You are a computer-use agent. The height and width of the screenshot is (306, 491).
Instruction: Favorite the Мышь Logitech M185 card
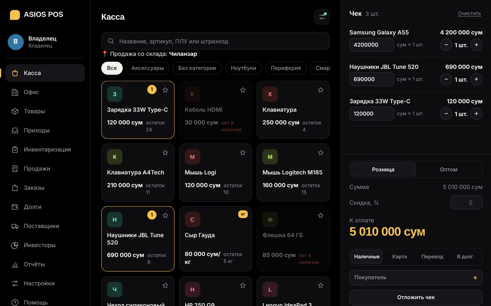[320, 152]
